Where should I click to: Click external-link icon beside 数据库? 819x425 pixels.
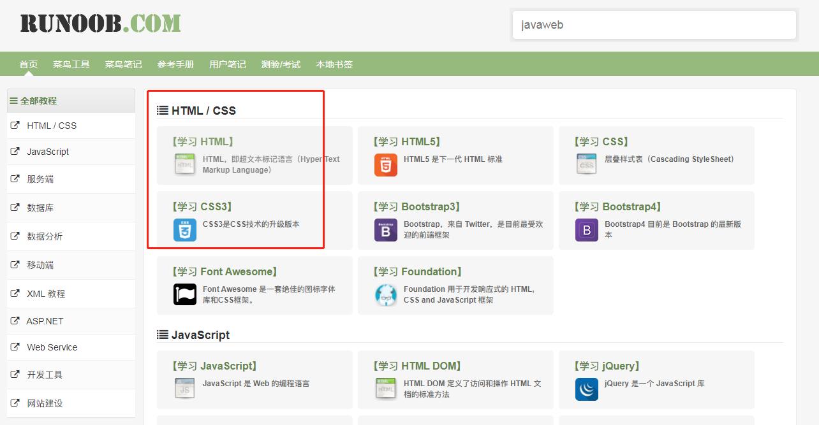[15, 207]
